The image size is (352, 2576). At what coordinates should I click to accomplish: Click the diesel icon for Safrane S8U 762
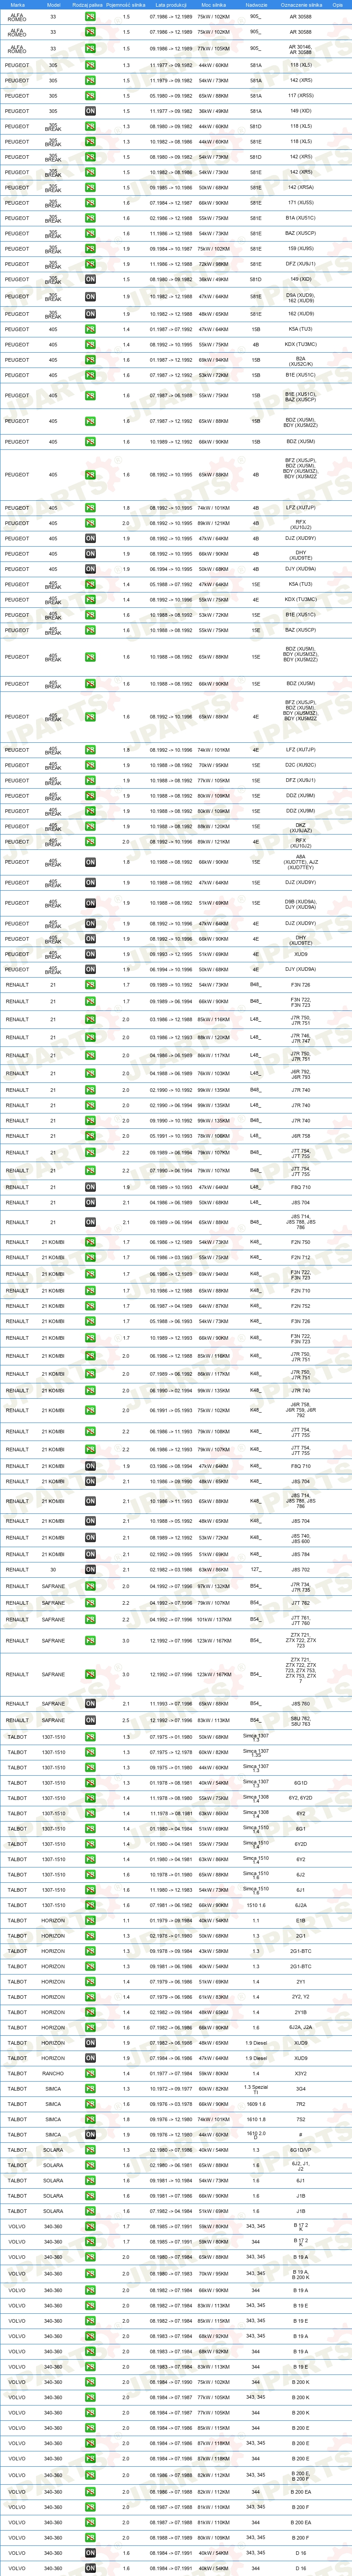(90, 1721)
